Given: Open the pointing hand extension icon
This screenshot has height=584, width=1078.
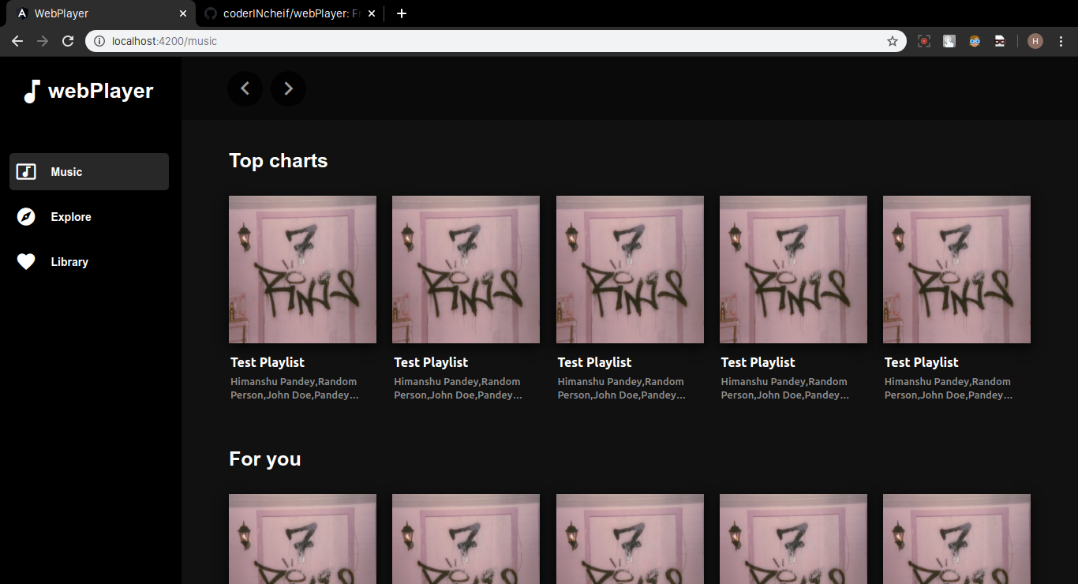Looking at the screenshot, I should (x=949, y=41).
